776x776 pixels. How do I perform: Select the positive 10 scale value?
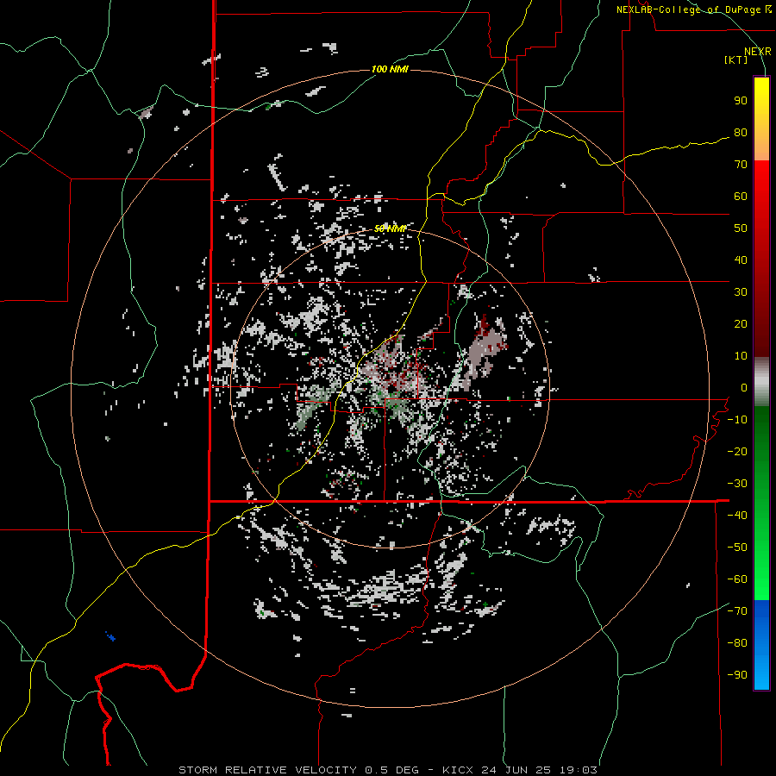pos(741,356)
